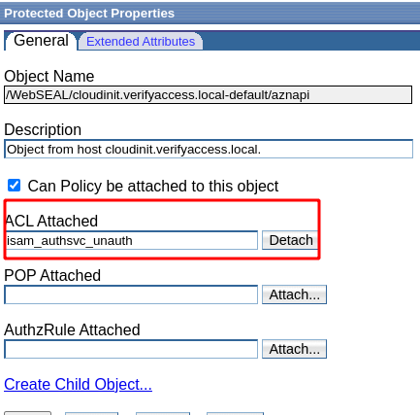Open the Extended Attributes tab
The height and width of the screenshot is (415, 420).
pyautogui.click(x=141, y=42)
